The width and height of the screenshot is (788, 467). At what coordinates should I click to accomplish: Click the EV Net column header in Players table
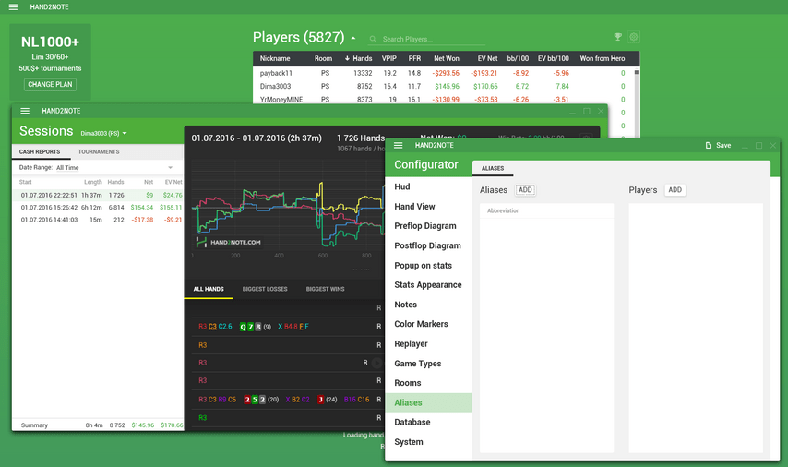pyautogui.click(x=487, y=58)
